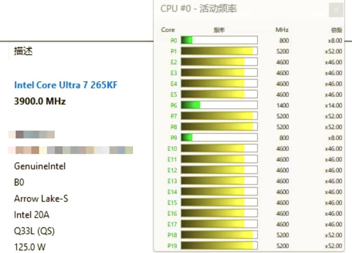Click the Intel 20A process node text
The height and width of the screenshot is (253, 352).
[x=32, y=215]
